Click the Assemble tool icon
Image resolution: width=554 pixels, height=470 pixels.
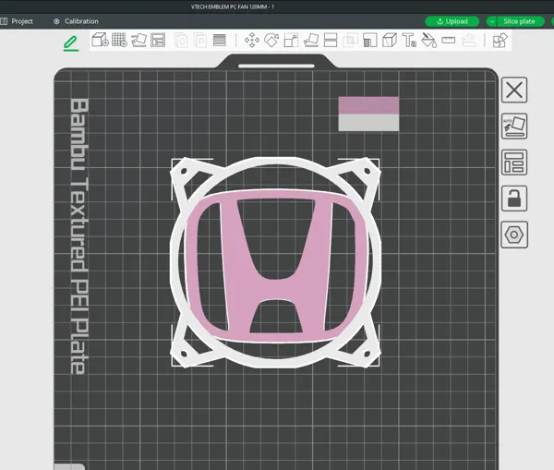pos(468,40)
